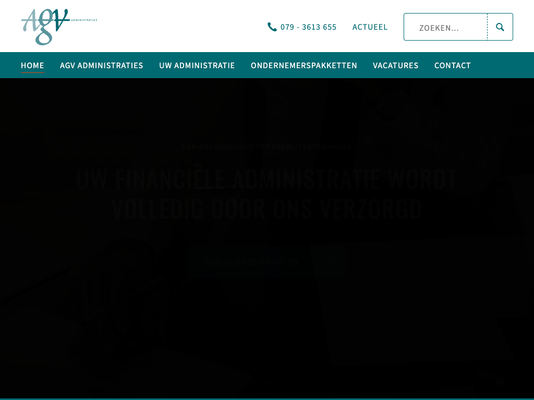This screenshot has width=534, height=400.
Task: Click empty teal navbar space right of Contact
Action: [501, 66]
